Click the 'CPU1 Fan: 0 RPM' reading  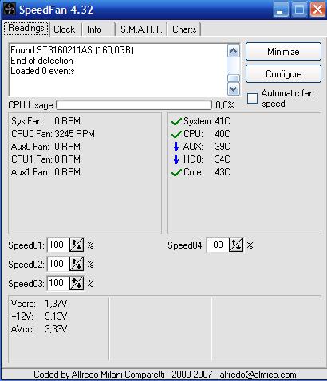coord(45,159)
